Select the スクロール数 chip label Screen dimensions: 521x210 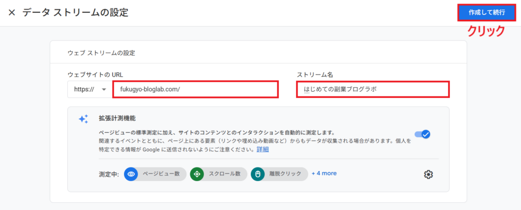point(225,174)
